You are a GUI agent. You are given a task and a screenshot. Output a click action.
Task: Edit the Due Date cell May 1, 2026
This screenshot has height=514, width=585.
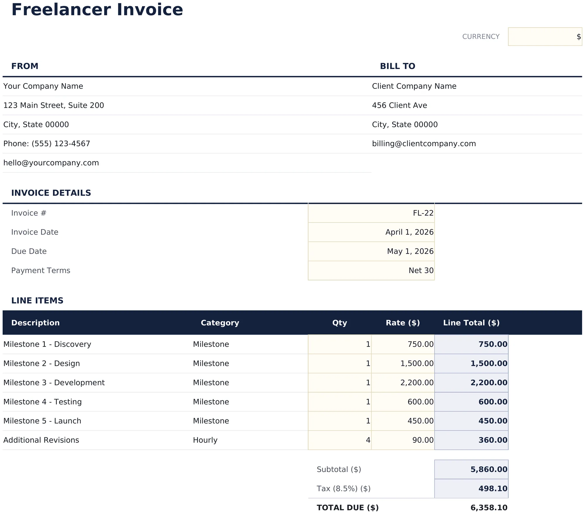click(371, 251)
